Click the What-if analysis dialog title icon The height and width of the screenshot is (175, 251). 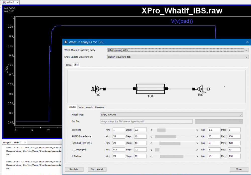66,42
